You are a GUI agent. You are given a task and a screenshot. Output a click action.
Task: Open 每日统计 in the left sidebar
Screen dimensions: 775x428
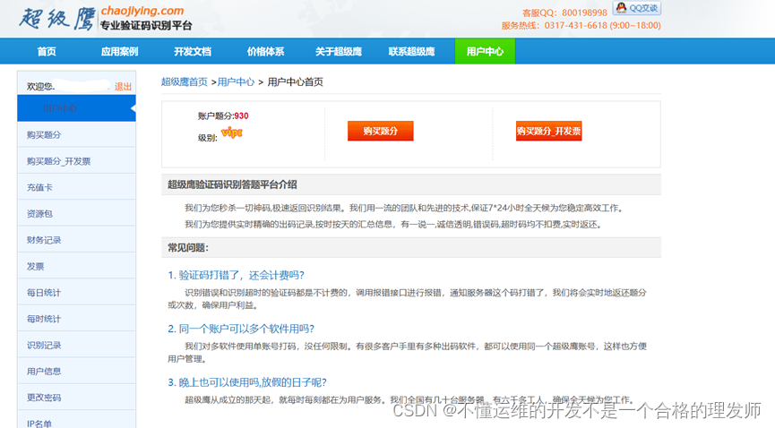[77, 292]
